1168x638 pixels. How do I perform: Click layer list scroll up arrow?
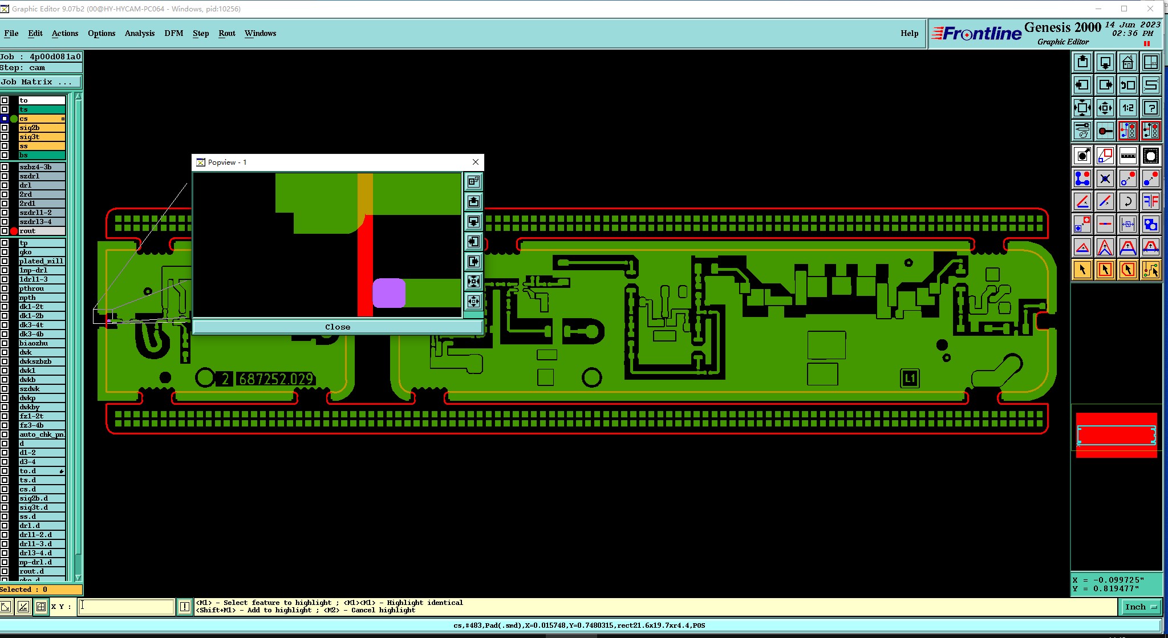(78, 97)
